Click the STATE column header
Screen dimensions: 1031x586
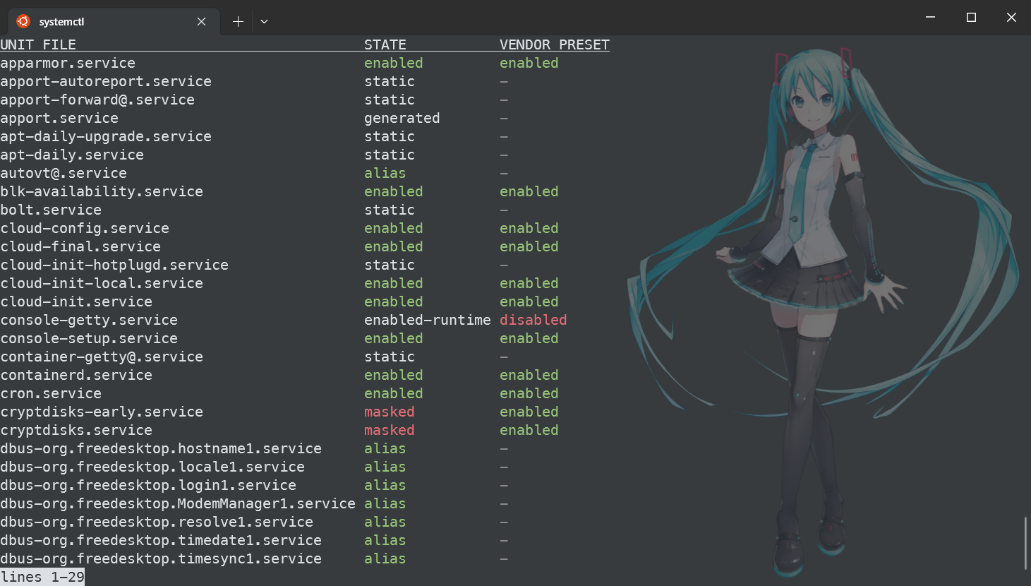click(x=385, y=44)
